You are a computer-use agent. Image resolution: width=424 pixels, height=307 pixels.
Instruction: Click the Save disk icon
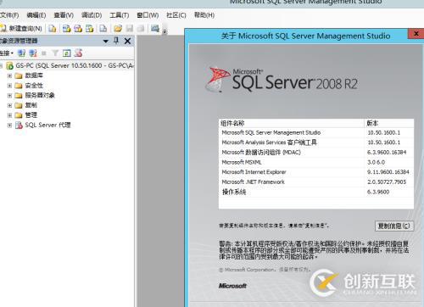(x=130, y=28)
